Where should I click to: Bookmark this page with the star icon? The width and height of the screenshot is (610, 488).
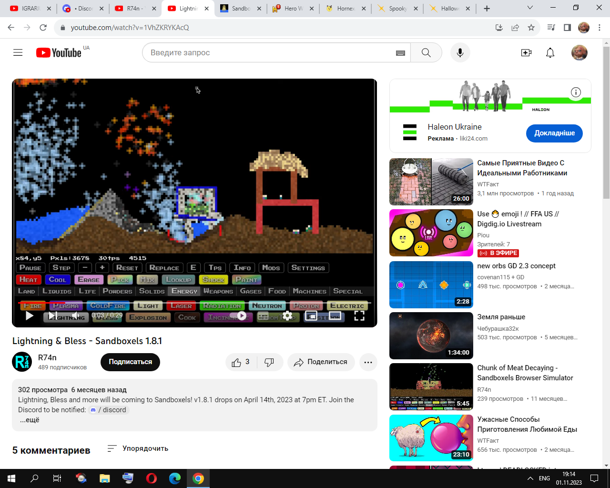[531, 28]
